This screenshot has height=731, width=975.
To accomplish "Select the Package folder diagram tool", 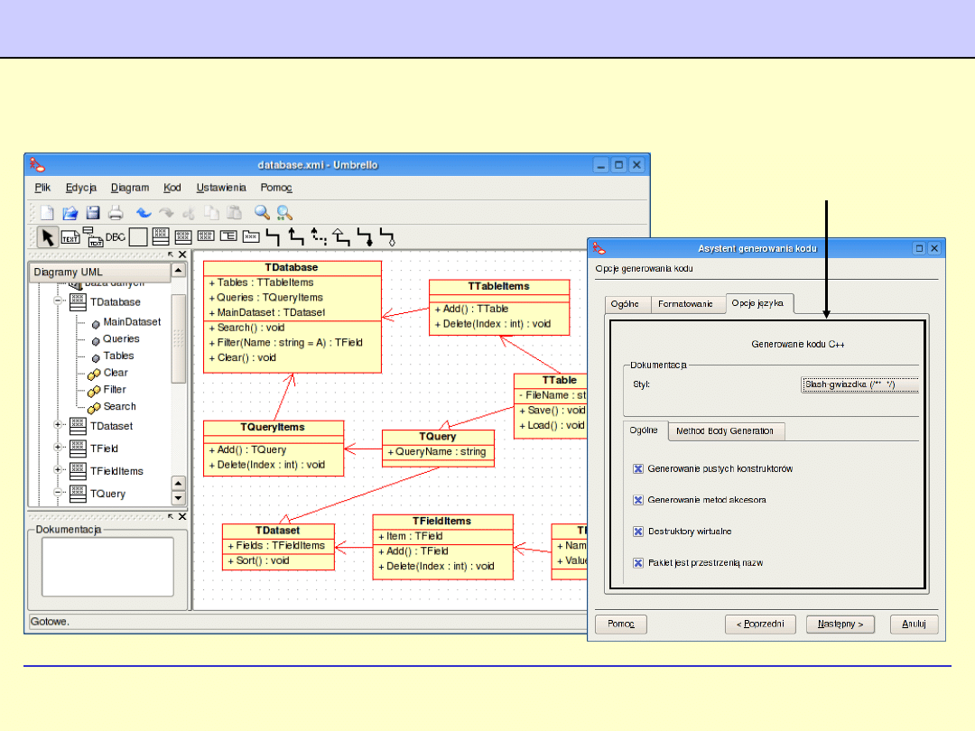I will coord(251,236).
